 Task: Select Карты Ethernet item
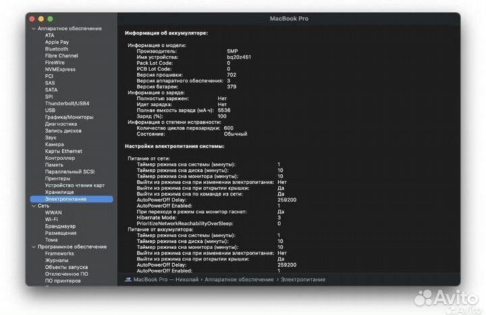coord(63,151)
